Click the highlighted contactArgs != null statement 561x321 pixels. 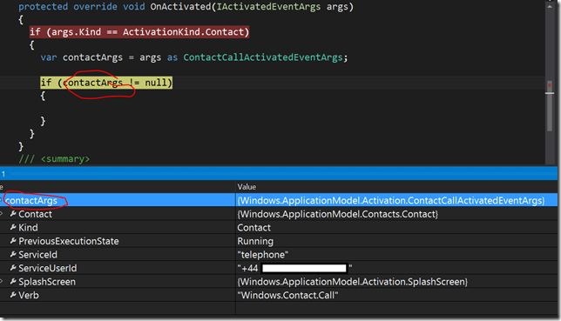pos(106,83)
